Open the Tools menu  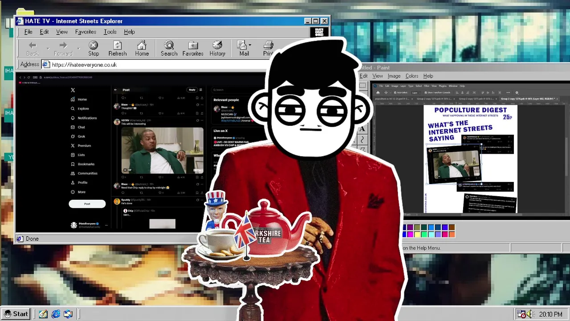110,32
